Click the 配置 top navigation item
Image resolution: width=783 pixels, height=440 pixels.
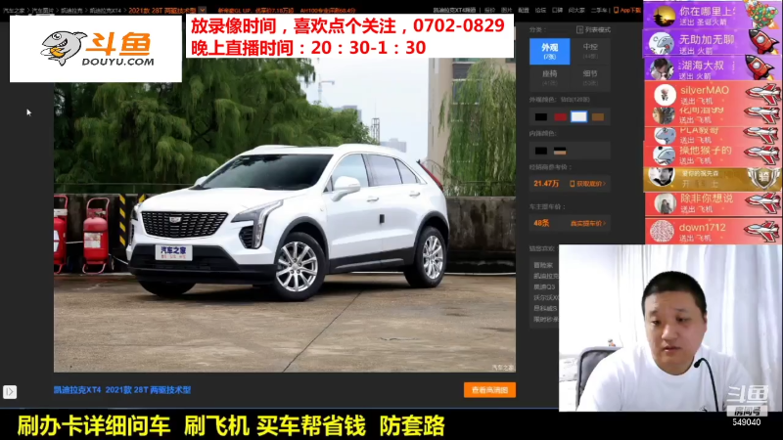(524, 10)
